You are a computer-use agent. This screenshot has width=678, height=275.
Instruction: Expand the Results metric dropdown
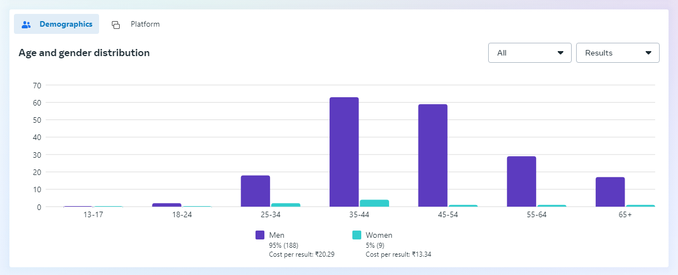coord(617,53)
